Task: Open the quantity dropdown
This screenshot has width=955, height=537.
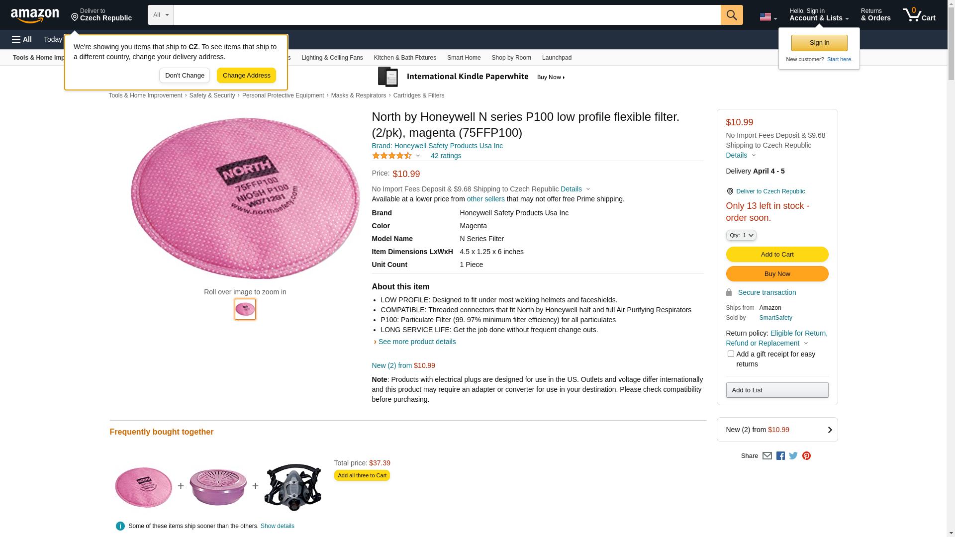Action: (741, 235)
